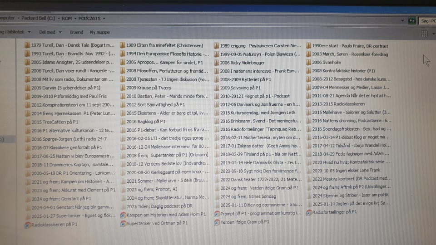436x245 pixels.
Task: Select '2022 Dansk teater 1722-2022' folder
Action: [258, 180]
